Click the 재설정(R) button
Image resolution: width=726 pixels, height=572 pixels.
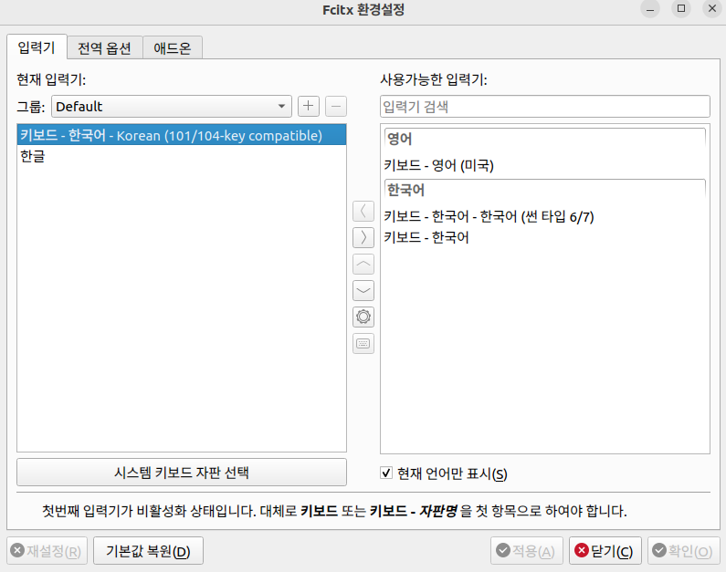coord(47,551)
